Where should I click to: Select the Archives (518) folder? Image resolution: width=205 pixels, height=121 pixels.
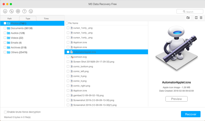coord(18,48)
